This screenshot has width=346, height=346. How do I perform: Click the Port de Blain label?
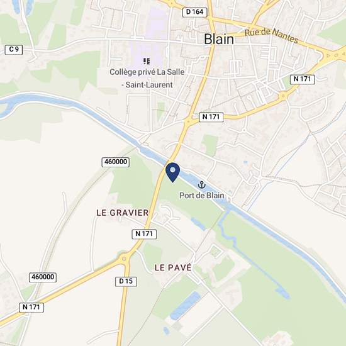coord(201,196)
